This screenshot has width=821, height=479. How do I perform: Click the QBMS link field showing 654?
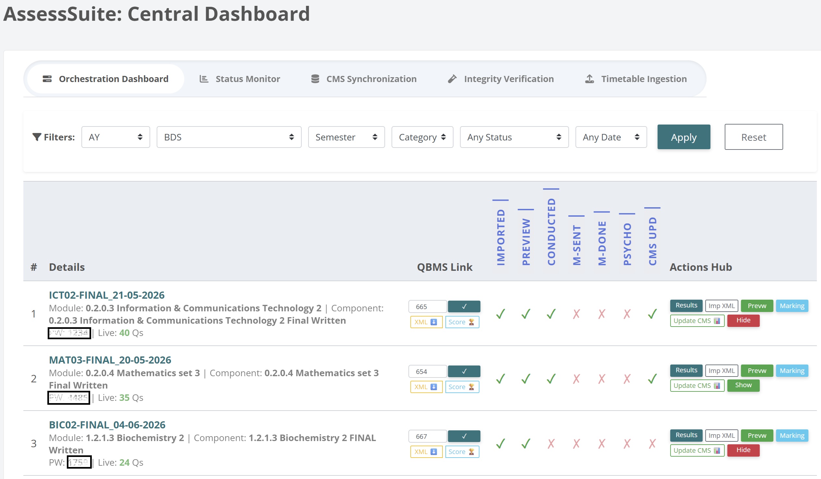tap(428, 372)
